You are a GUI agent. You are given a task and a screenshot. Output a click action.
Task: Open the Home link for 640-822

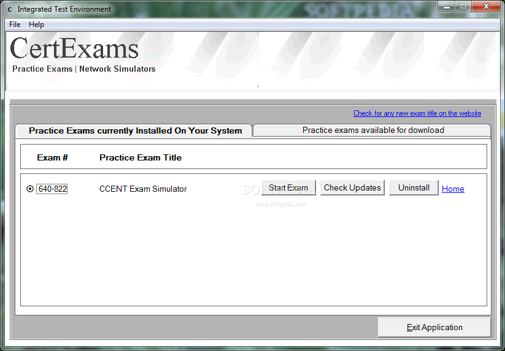pyautogui.click(x=453, y=189)
